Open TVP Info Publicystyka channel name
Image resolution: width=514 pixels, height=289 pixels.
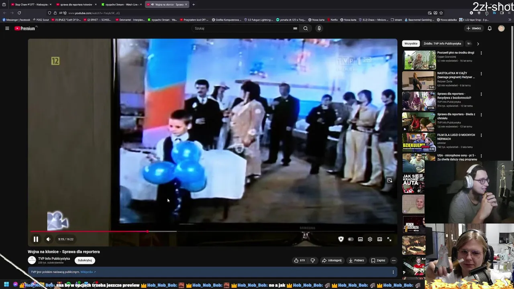(54, 258)
